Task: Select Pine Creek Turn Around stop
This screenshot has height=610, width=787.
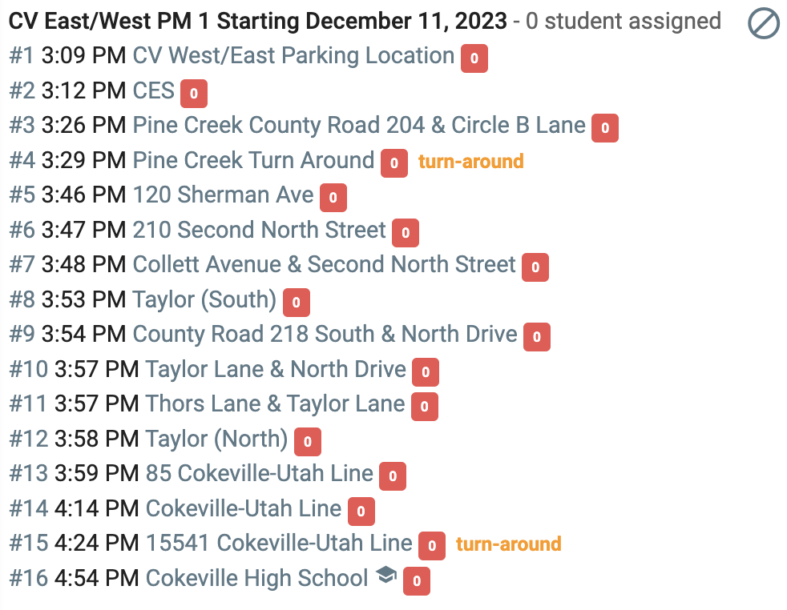Action: (253, 160)
